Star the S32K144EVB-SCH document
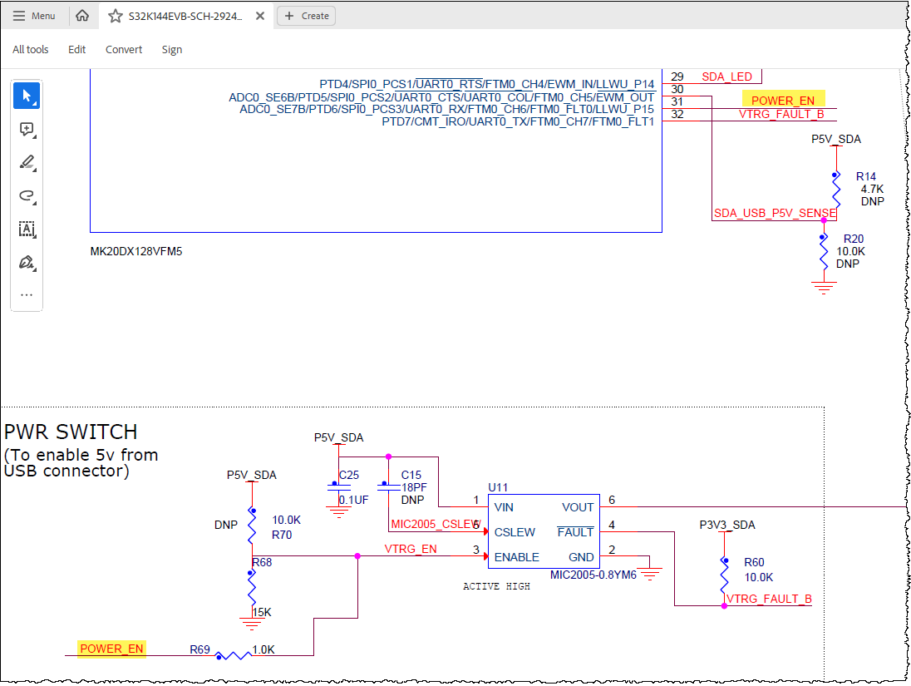This screenshot has width=911, height=686. tap(116, 17)
